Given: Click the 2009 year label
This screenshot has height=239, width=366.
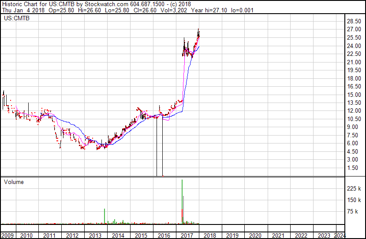Looking at the screenshot, I should point(7,235).
